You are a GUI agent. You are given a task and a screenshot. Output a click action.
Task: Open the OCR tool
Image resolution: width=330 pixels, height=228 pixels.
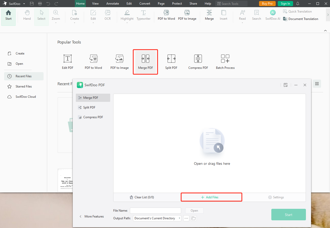(107, 15)
